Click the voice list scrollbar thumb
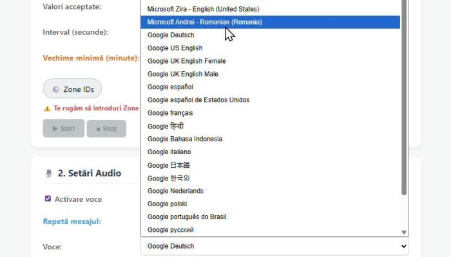451x257 pixels. click(x=404, y=98)
